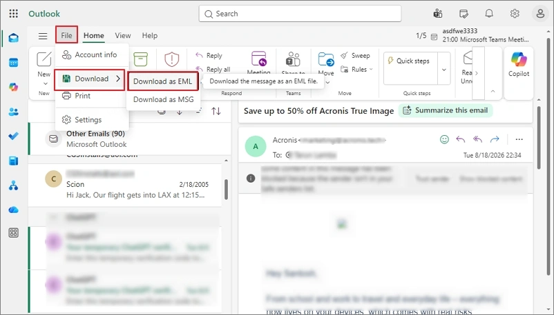Click Summarize this email button
This screenshot has height=315, width=554.
(446, 110)
